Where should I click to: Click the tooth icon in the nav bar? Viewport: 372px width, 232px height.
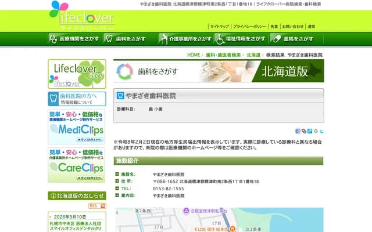[109, 39]
